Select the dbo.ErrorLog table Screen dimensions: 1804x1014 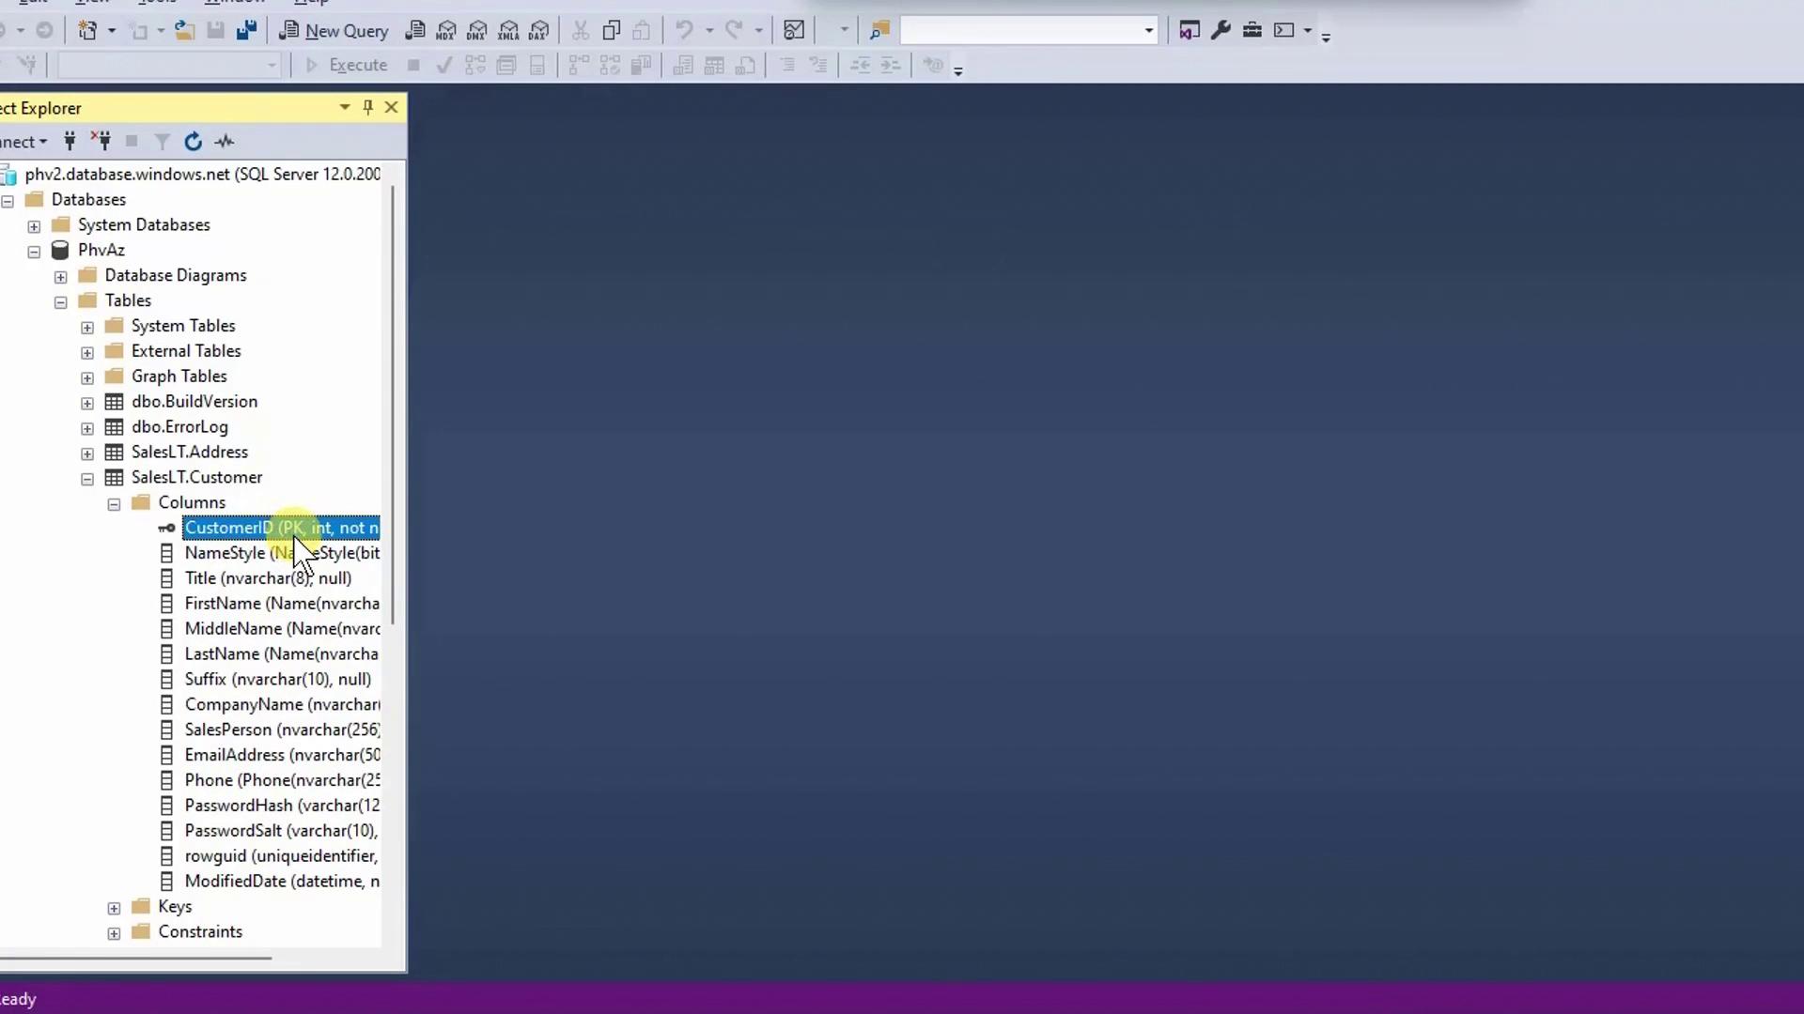click(x=179, y=426)
